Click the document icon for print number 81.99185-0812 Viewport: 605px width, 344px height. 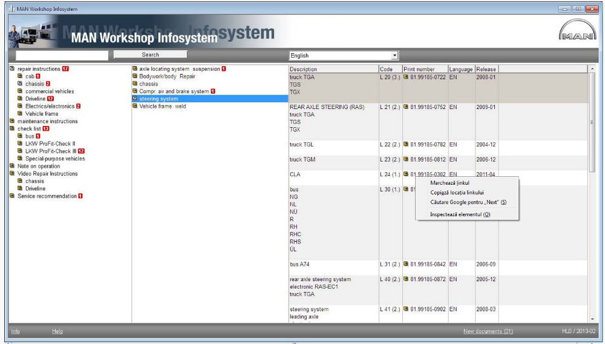pos(406,159)
